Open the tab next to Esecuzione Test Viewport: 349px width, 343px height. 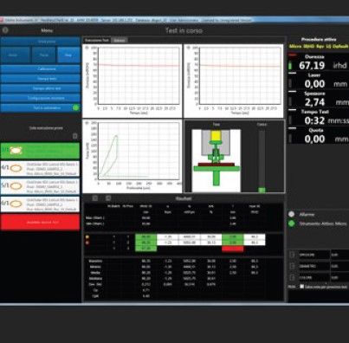[x=120, y=41]
